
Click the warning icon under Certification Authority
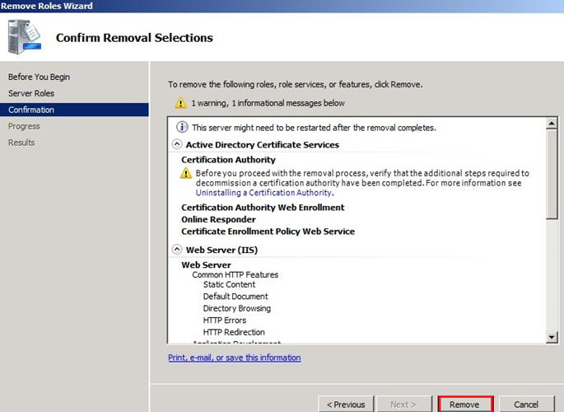185,173
